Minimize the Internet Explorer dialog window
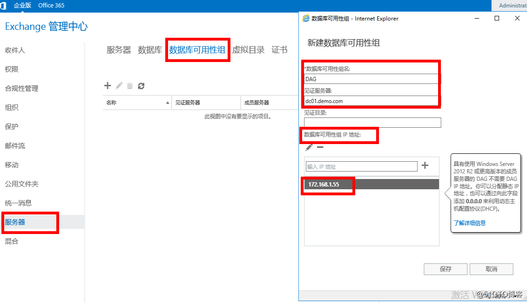 click(477, 18)
